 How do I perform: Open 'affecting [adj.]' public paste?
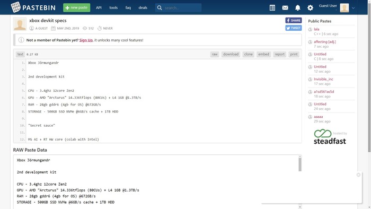click(x=325, y=42)
